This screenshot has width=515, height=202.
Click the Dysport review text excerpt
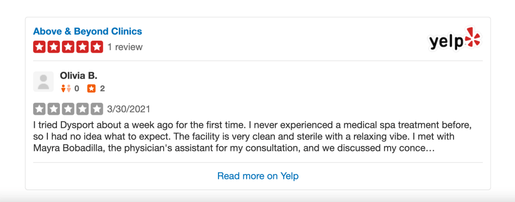click(252, 136)
